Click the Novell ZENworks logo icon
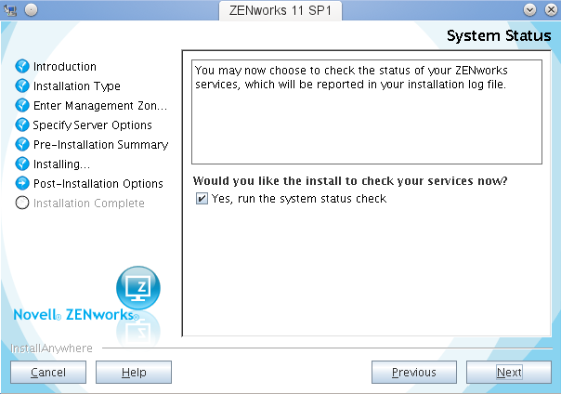Screen dimensions: 561x394 tap(137, 286)
